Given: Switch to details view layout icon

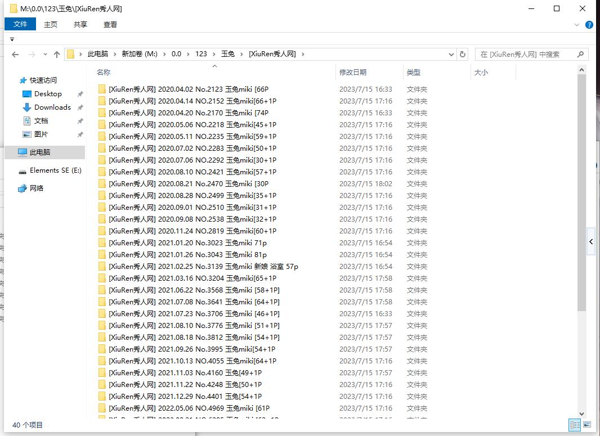Looking at the screenshot, I should 575,425.
